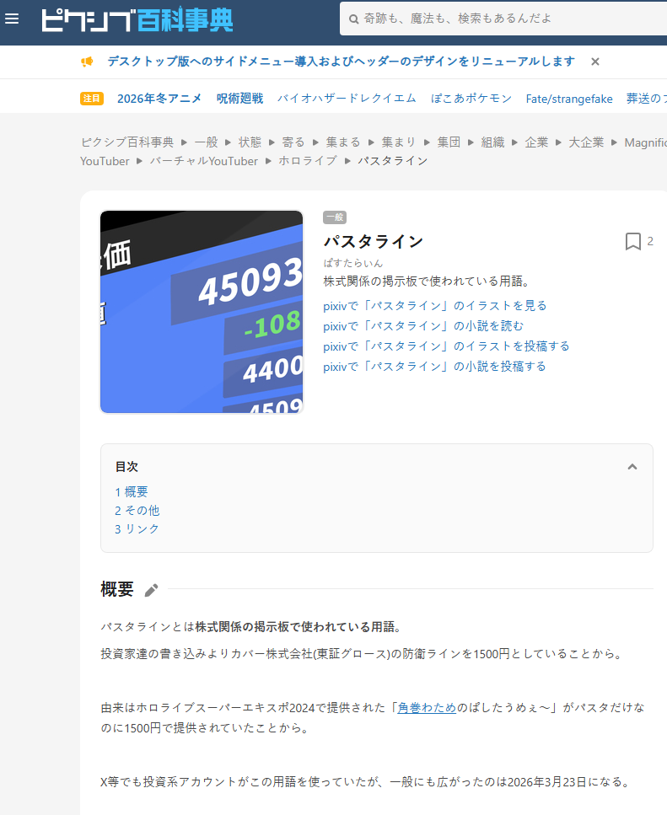Viewport: 667px width, 815px height.
Task: Collapse the 目次 table of contents
Action: 632,467
